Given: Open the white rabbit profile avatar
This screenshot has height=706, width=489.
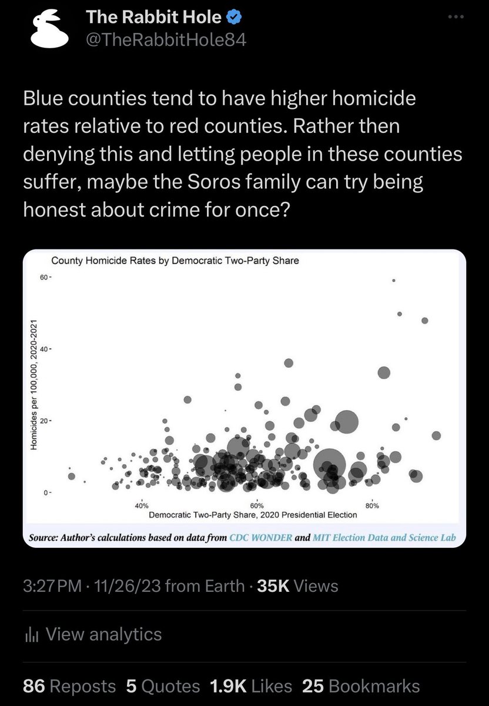Looking at the screenshot, I should point(46,28).
